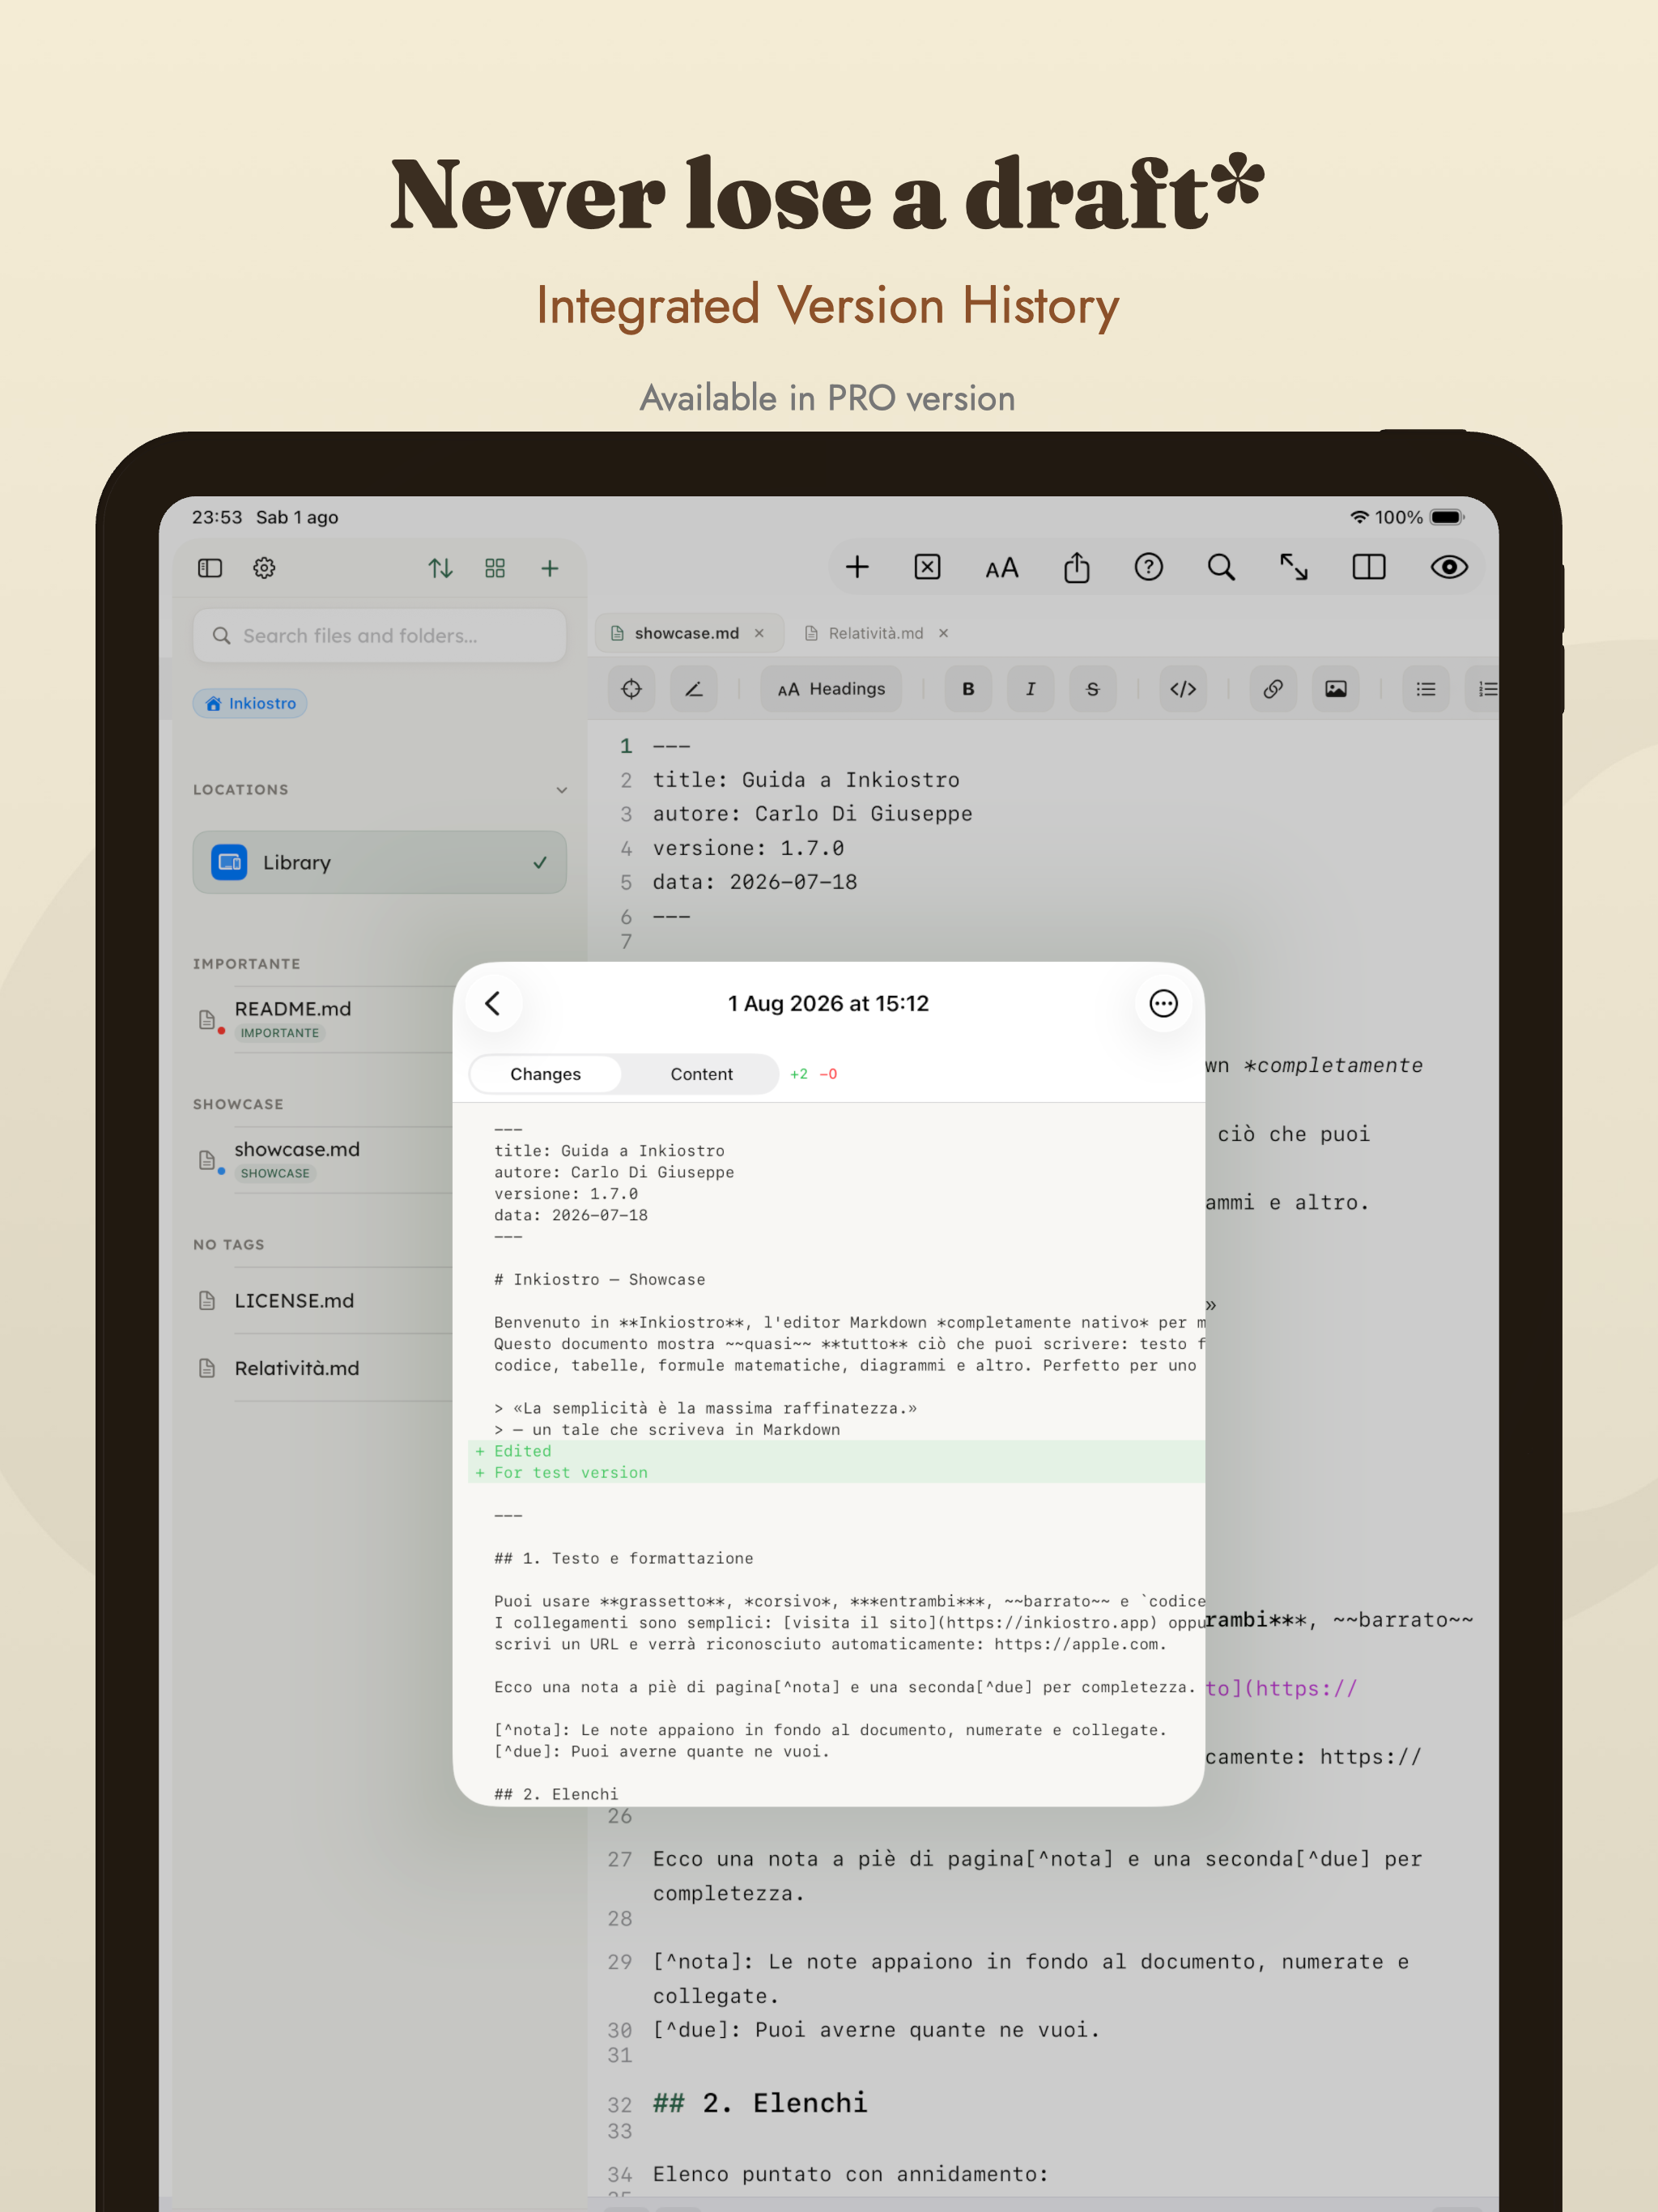Open the Headings dropdown
The height and width of the screenshot is (2212, 1658).
point(831,689)
